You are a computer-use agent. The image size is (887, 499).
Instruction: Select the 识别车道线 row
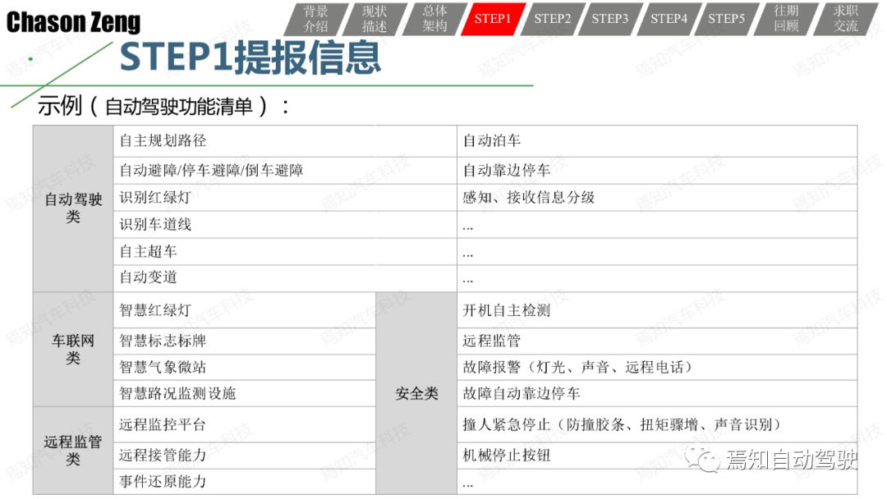(x=284, y=224)
